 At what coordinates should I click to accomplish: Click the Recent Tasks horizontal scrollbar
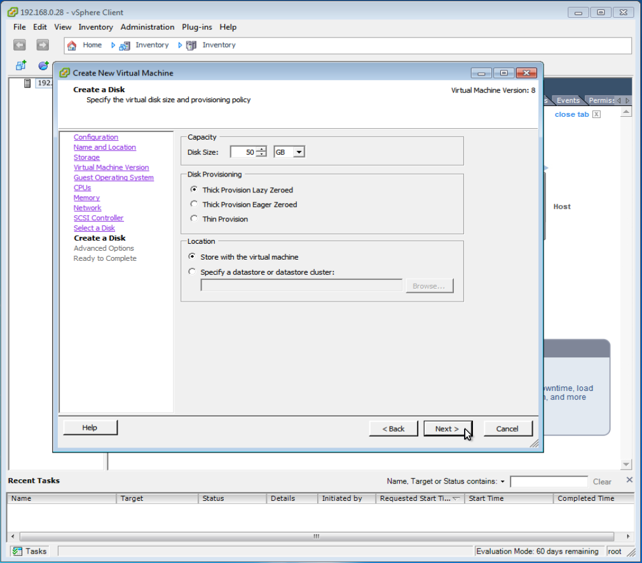pyautogui.click(x=317, y=536)
